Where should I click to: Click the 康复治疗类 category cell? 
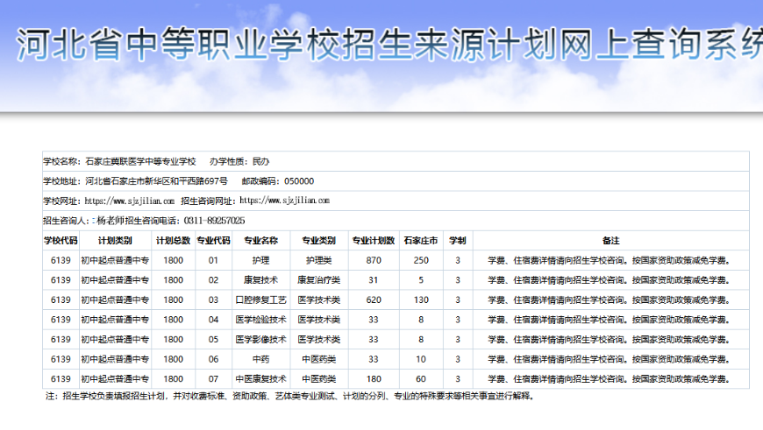tap(318, 280)
